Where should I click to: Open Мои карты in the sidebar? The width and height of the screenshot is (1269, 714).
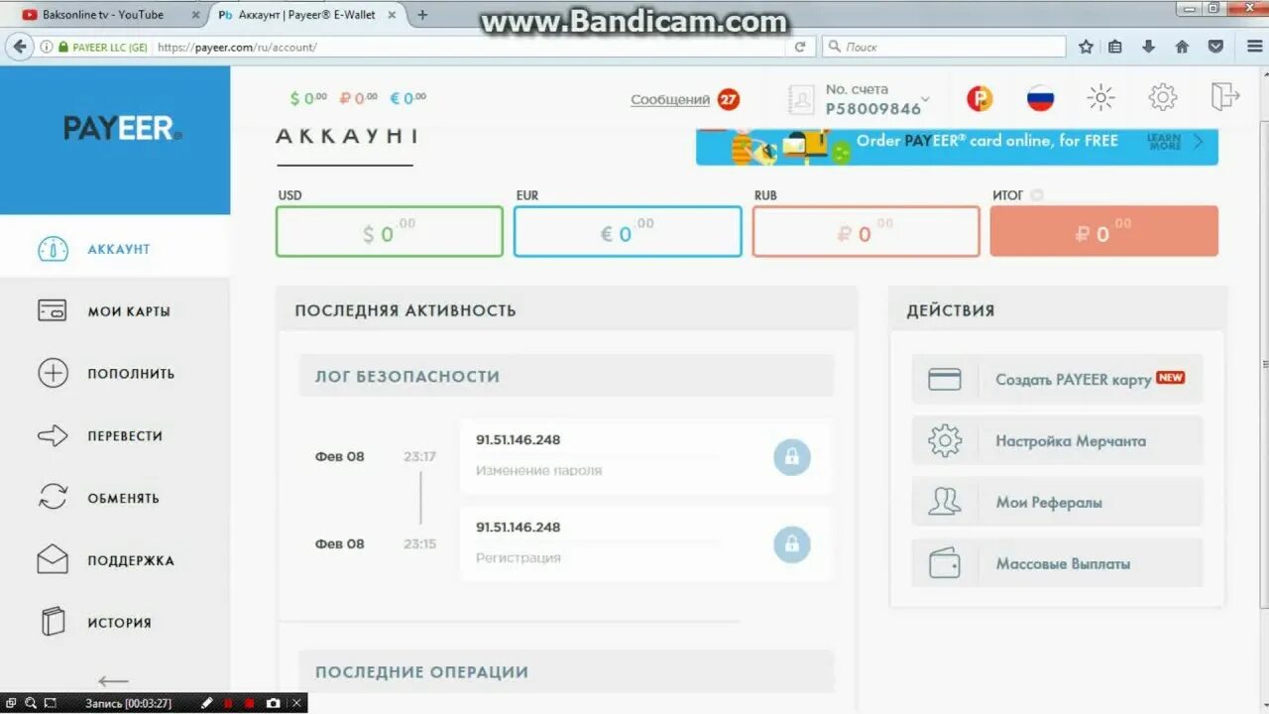pos(115,311)
